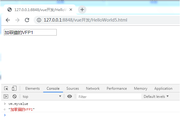Click the browser forward arrow

[17, 20]
